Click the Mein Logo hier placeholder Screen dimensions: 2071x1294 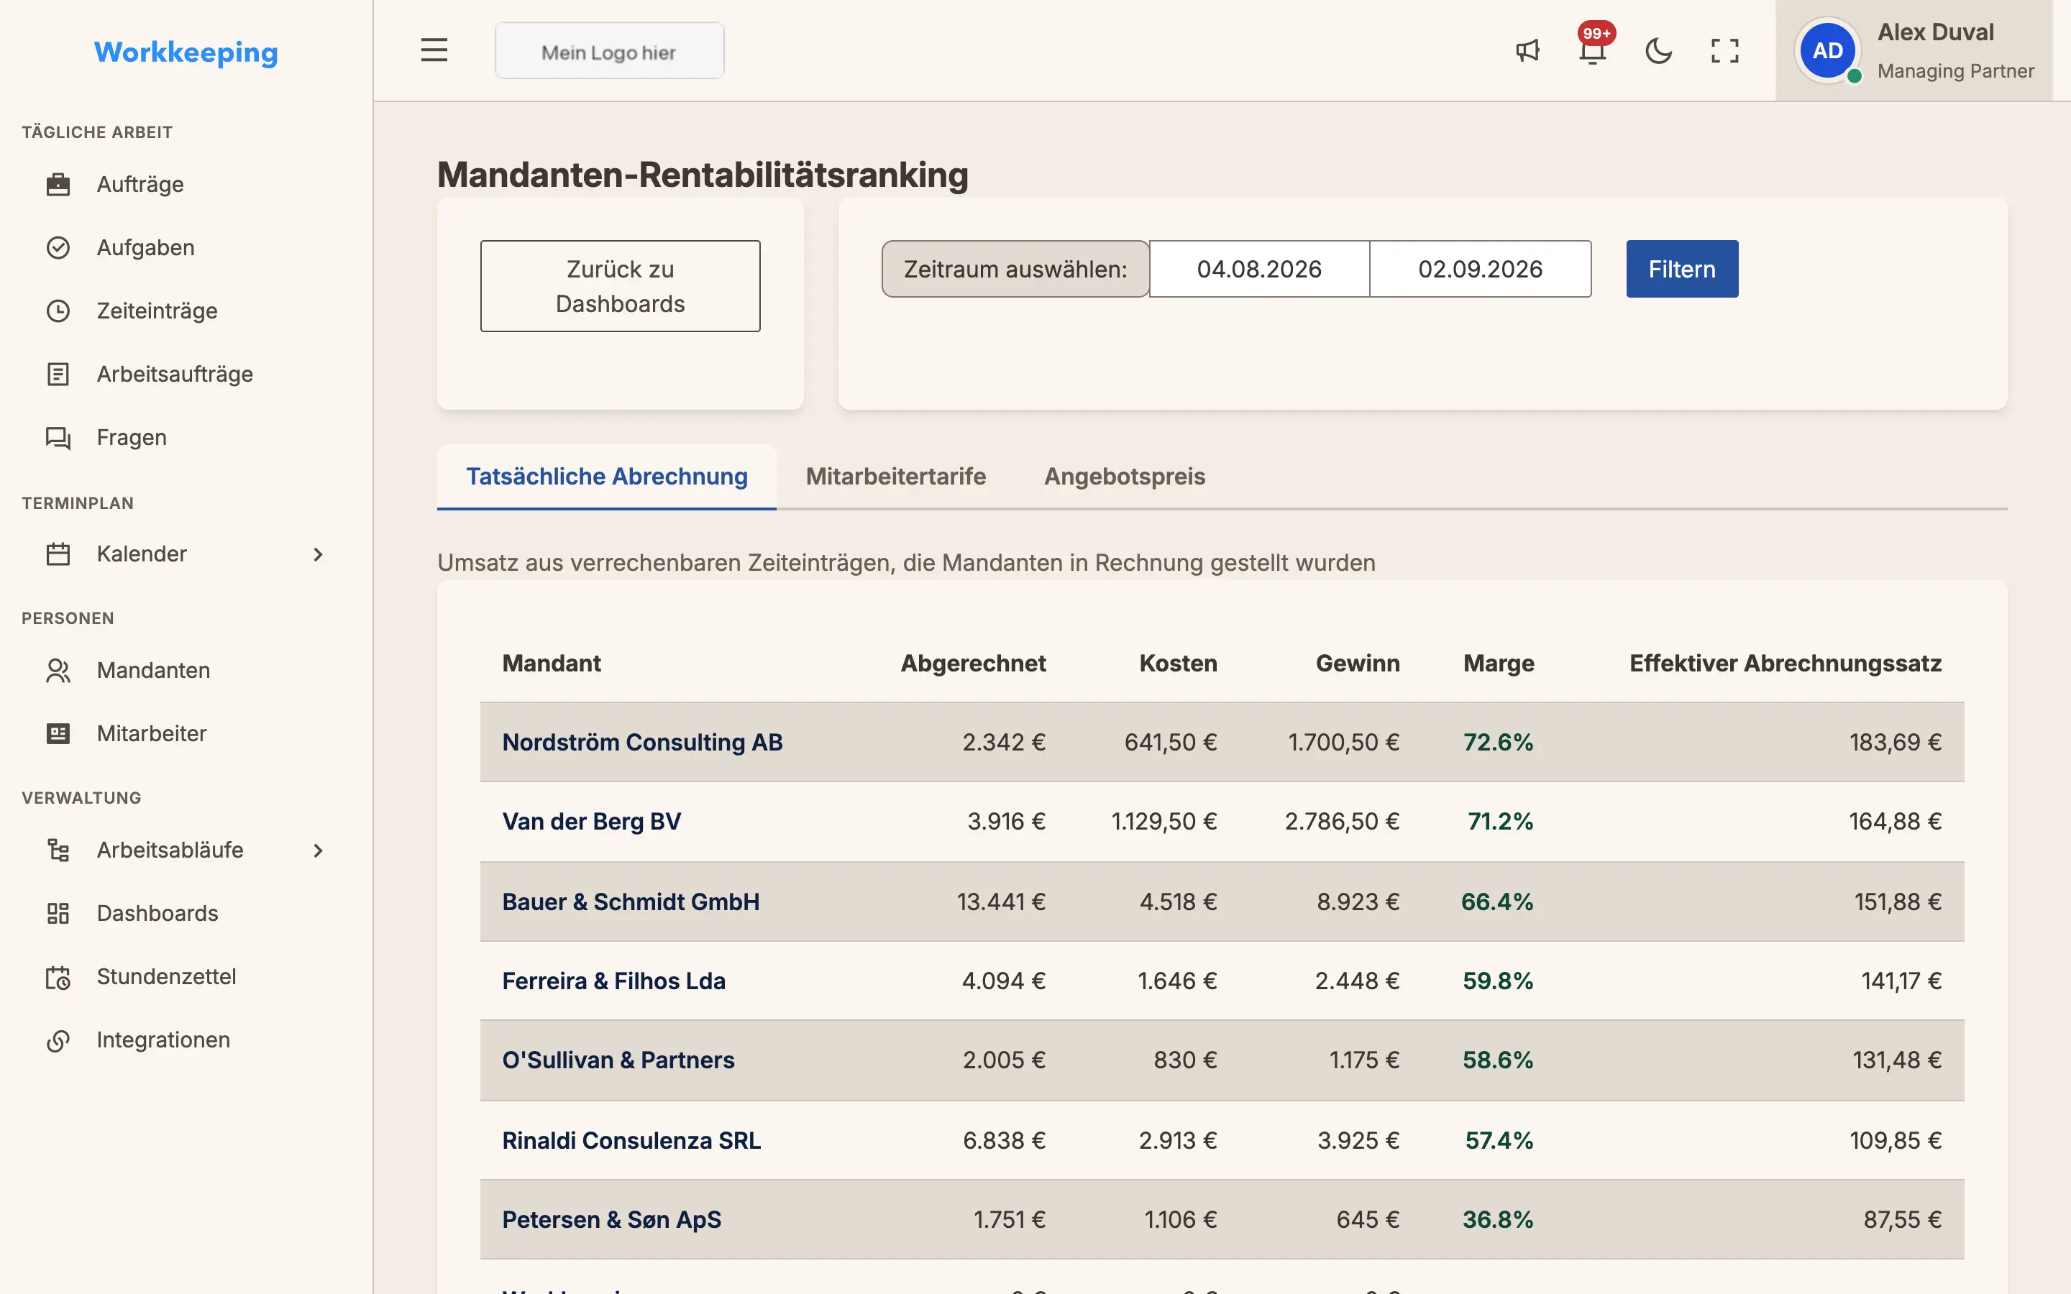pos(609,51)
